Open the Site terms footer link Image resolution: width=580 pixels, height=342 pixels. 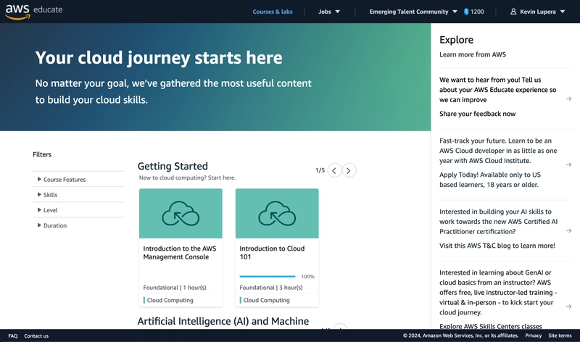[560, 335]
